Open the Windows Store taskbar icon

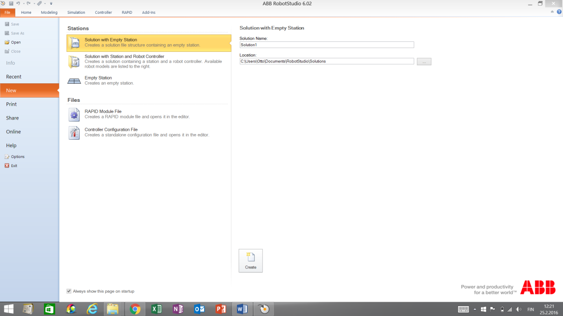[49, 309]
